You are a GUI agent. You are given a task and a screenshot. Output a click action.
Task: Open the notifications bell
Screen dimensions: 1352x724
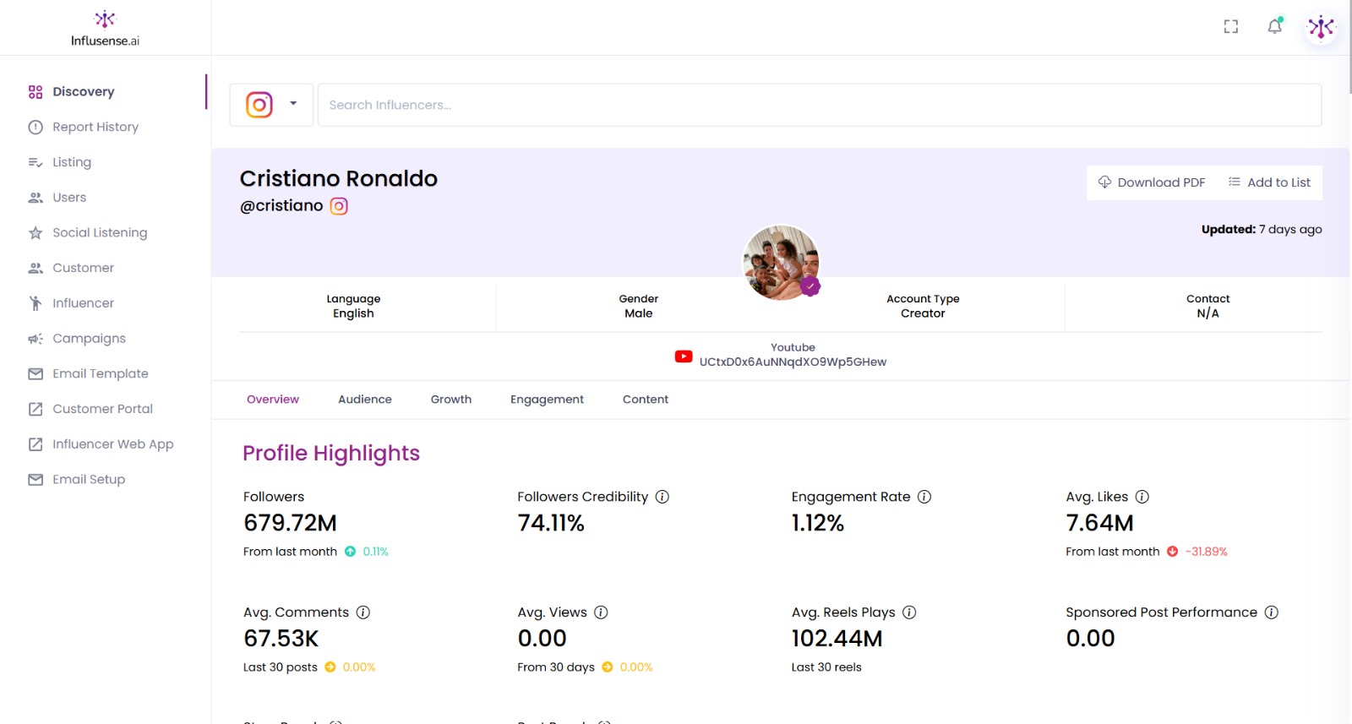1275,26
